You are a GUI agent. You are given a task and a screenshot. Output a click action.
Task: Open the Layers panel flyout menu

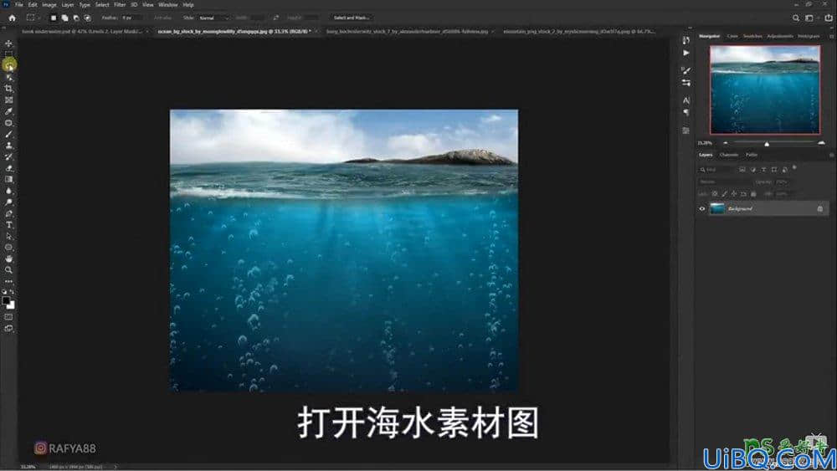(x=831, y=156)
